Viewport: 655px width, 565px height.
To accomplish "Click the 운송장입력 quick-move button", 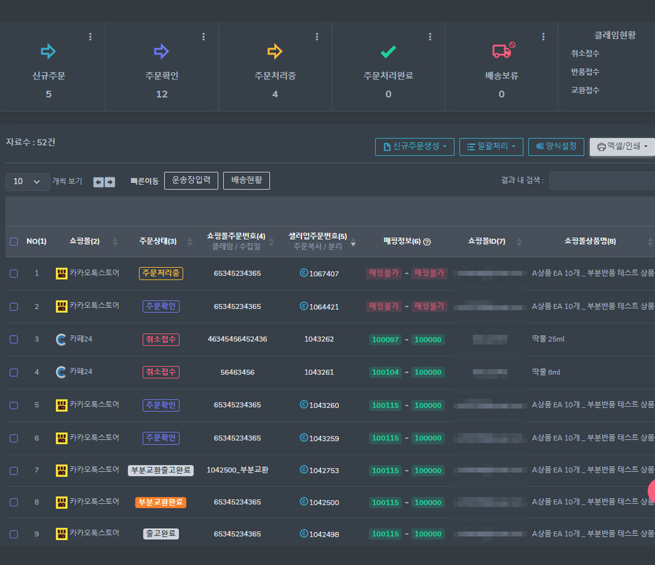I will pyautogui.click(x=191, y=181).
